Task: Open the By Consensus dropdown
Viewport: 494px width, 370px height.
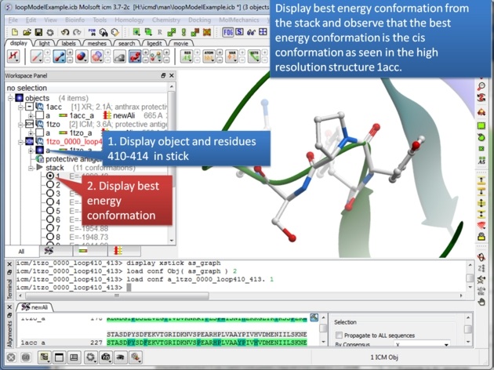Action: (420, 344)
